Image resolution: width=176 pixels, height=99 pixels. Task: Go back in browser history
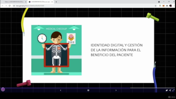(2, 6)
